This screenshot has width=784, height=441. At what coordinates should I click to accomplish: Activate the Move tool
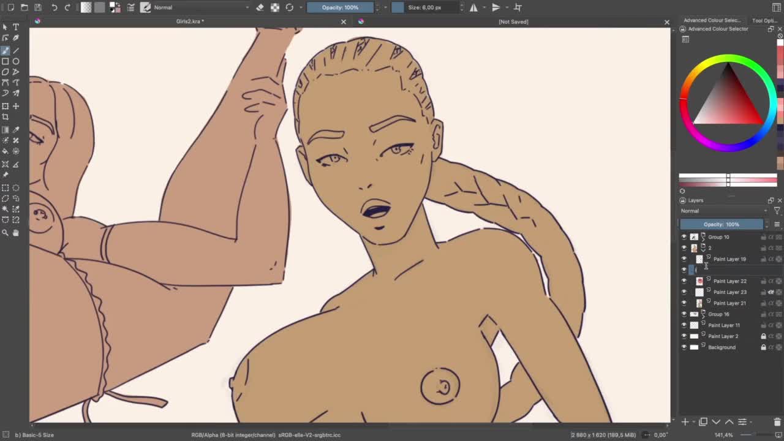pyautogui.click(x=16, y=106)
